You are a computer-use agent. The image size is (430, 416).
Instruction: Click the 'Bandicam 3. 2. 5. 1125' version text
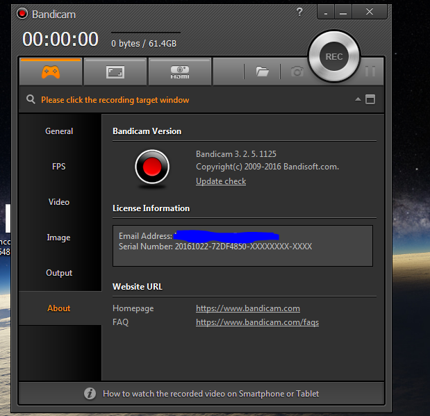236,154
